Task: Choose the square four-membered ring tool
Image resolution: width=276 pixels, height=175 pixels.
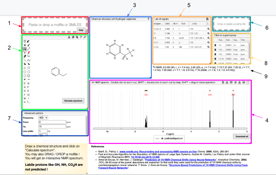Action: (28, 68)
